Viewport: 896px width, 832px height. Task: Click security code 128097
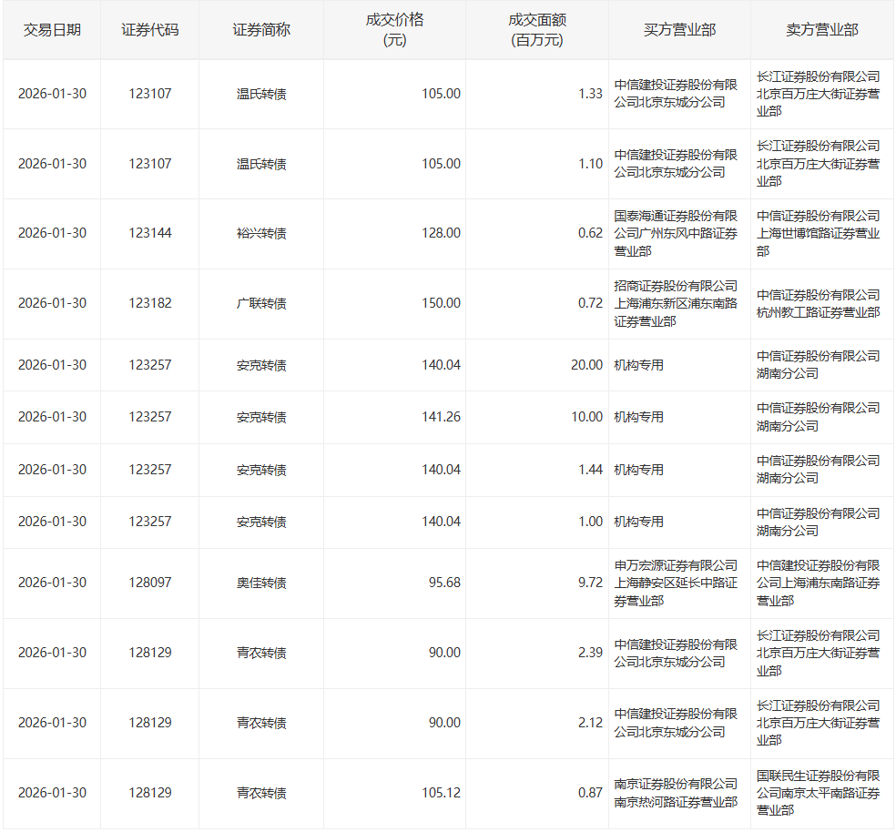pos(149,583)
